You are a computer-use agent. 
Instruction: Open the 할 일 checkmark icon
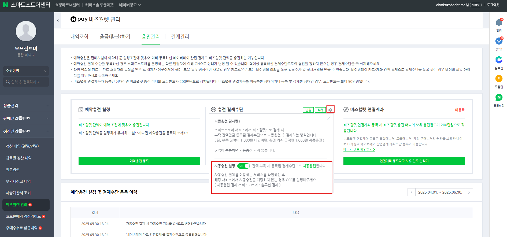tap(499, 41)
